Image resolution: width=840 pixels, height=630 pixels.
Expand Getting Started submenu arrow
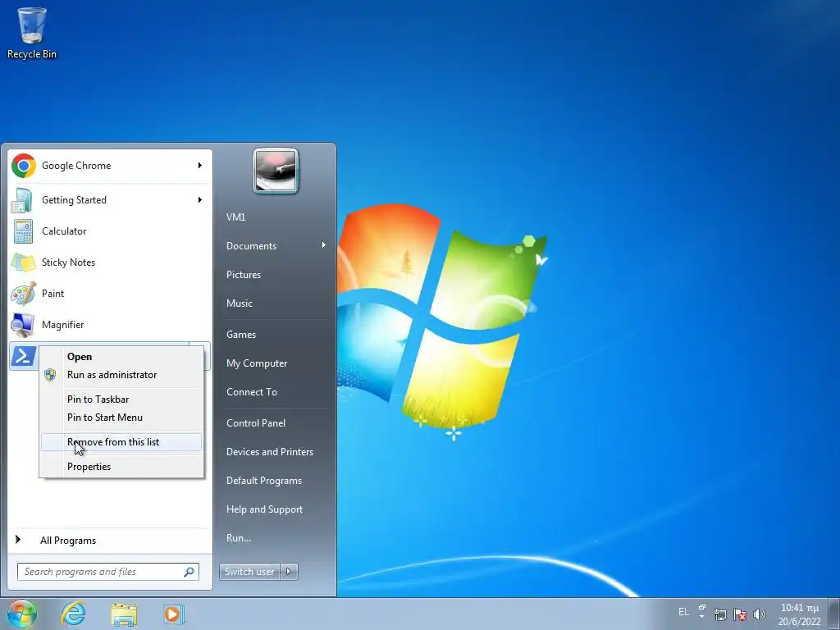(200, 200)
